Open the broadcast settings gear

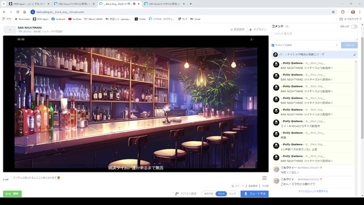click(237, 30)
